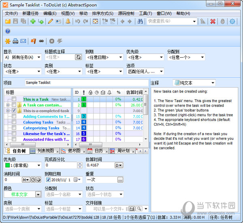Delete the task with the red X
243x223 pixels.
tap(213, 21)
